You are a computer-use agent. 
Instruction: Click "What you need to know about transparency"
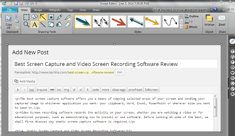pyautogui.click(x=181, y=10)
